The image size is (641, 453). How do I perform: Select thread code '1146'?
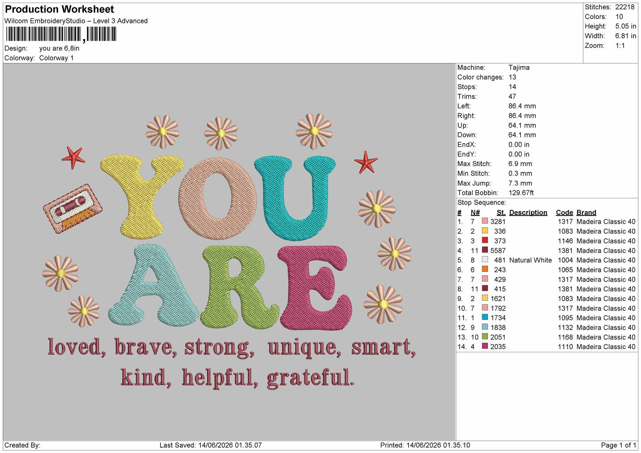[565, 240]
